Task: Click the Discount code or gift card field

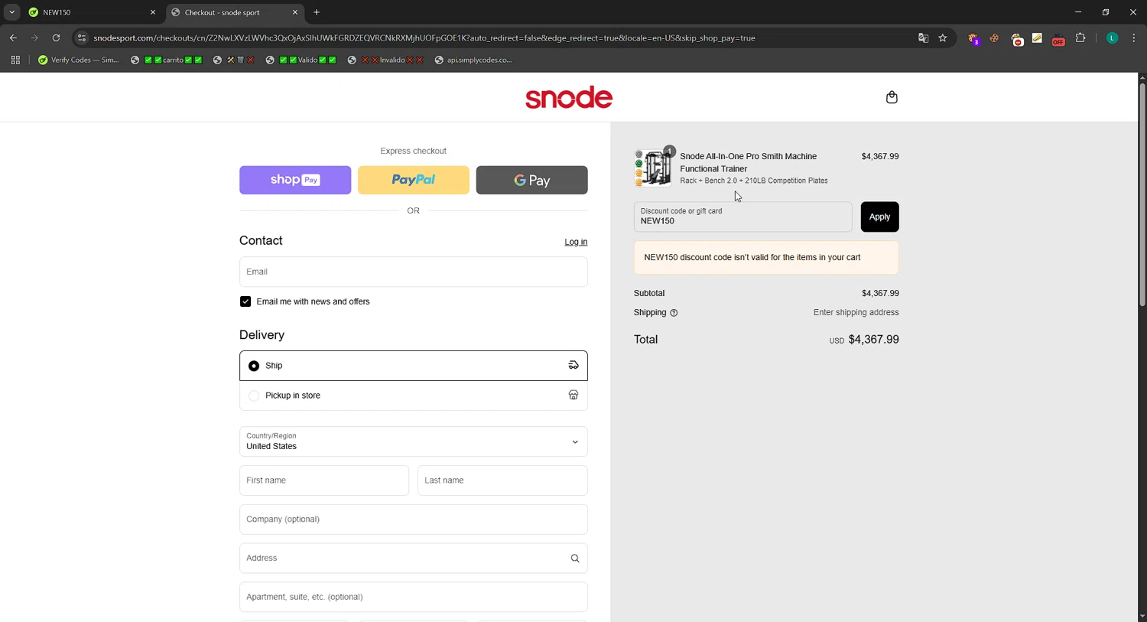Action: (742, 217)
